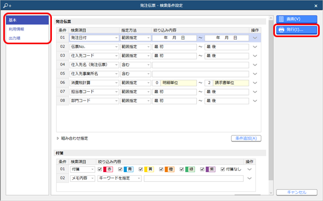Click the 条件追加(A) button
Screen dimensions: 323x201
pos(246,138)
